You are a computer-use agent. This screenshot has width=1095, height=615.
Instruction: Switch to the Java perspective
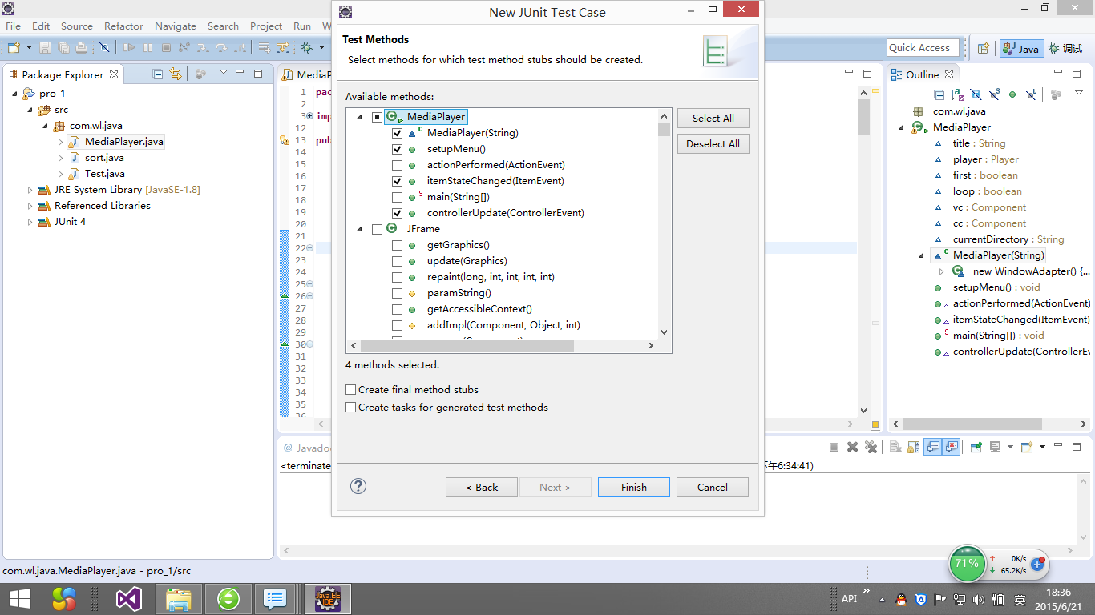(1020, 48)
